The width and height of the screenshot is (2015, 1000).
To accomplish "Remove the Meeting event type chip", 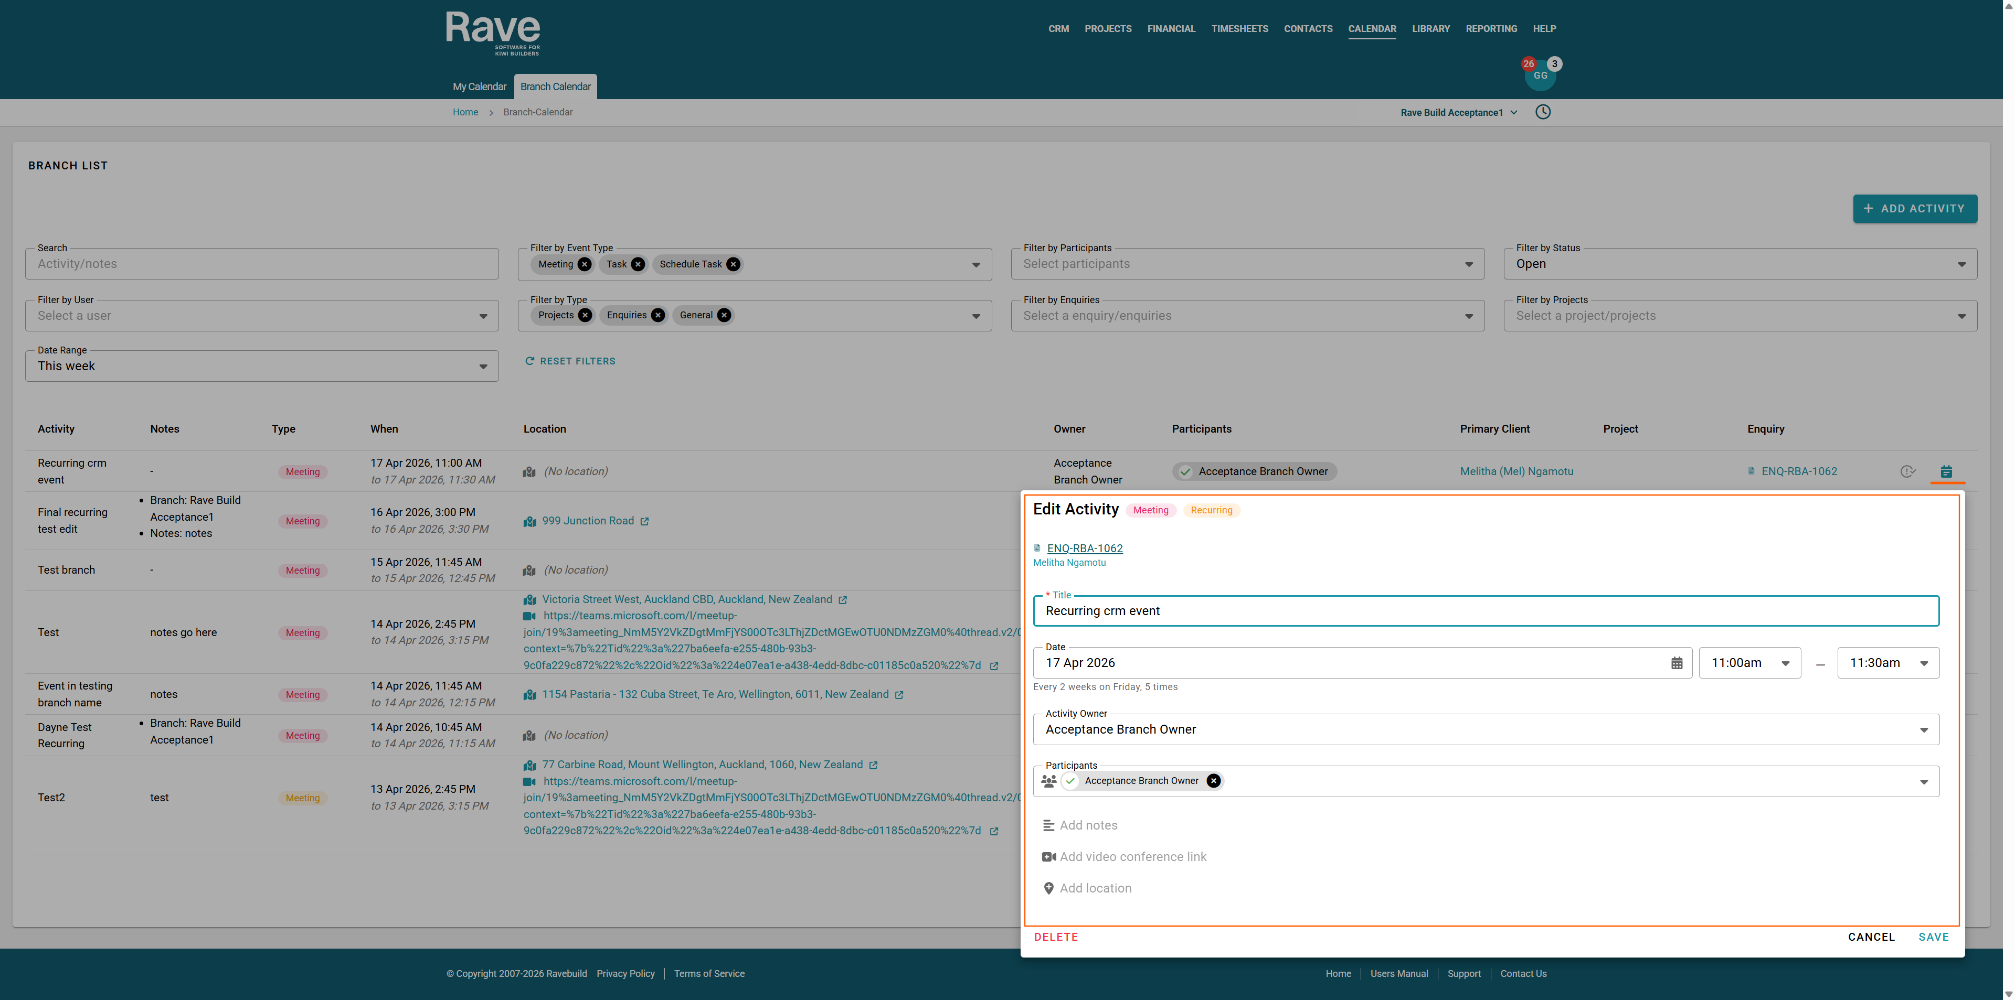I will [585, 264].
